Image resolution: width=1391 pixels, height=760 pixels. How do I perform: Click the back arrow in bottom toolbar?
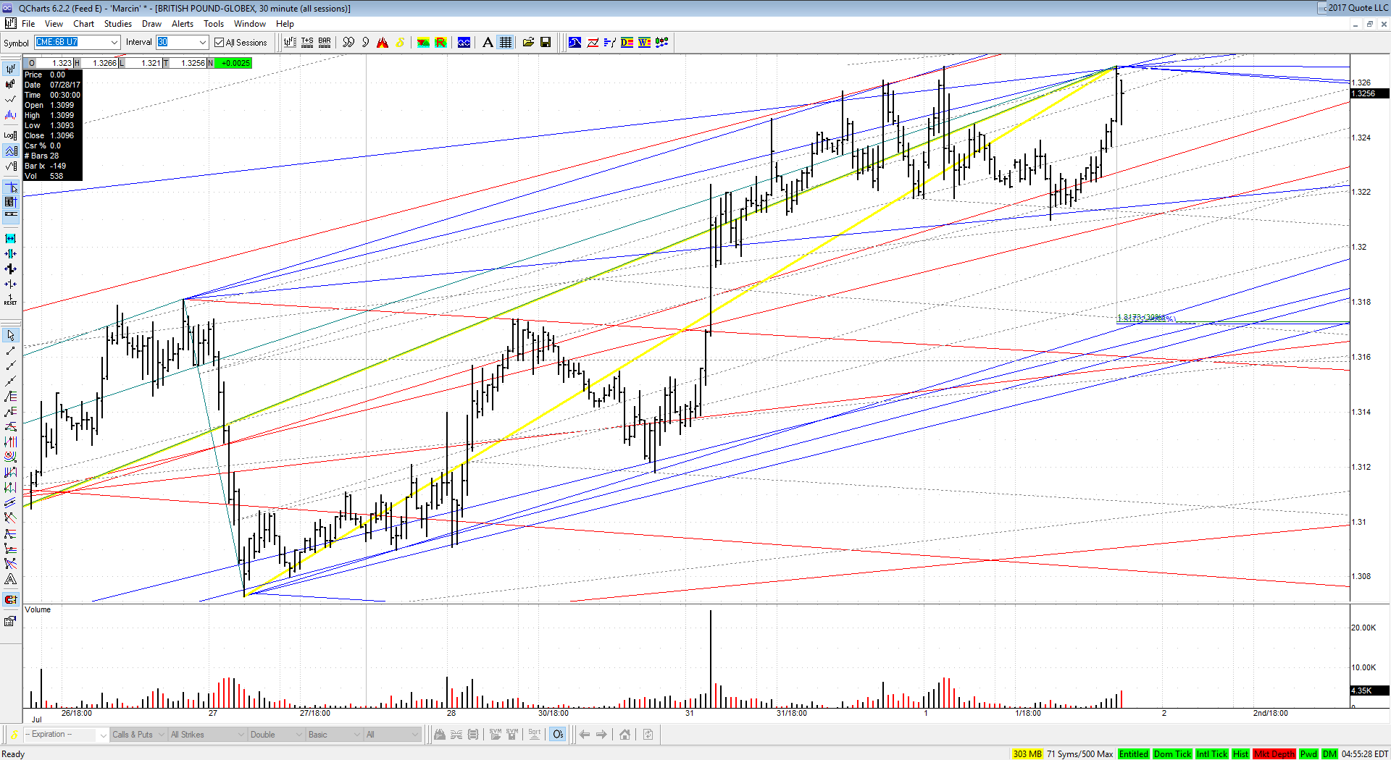point(585,734)
